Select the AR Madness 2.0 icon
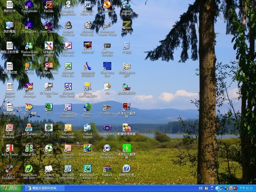The width and height of the screenshot is (256, 192). point(29,127)
